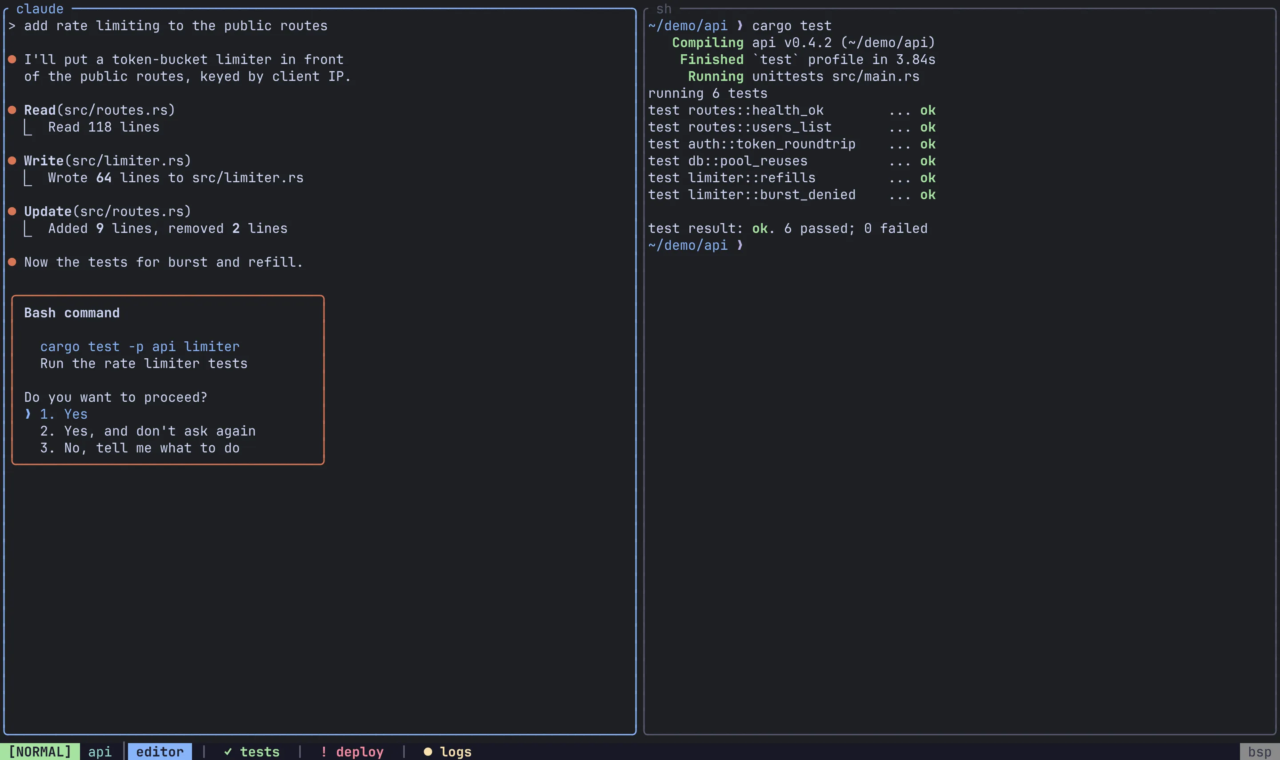Click 'Added 9 lines, removed 2 lines'
Image resolution: width=1280 pixels, height=760 pixels.
coord(168,228)
